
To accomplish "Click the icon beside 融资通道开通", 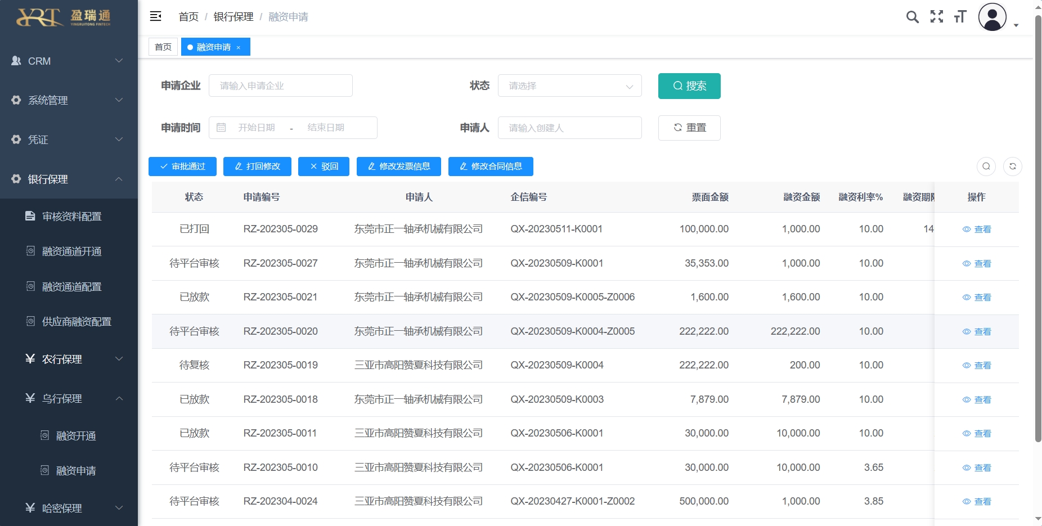I will pos(30,251).
